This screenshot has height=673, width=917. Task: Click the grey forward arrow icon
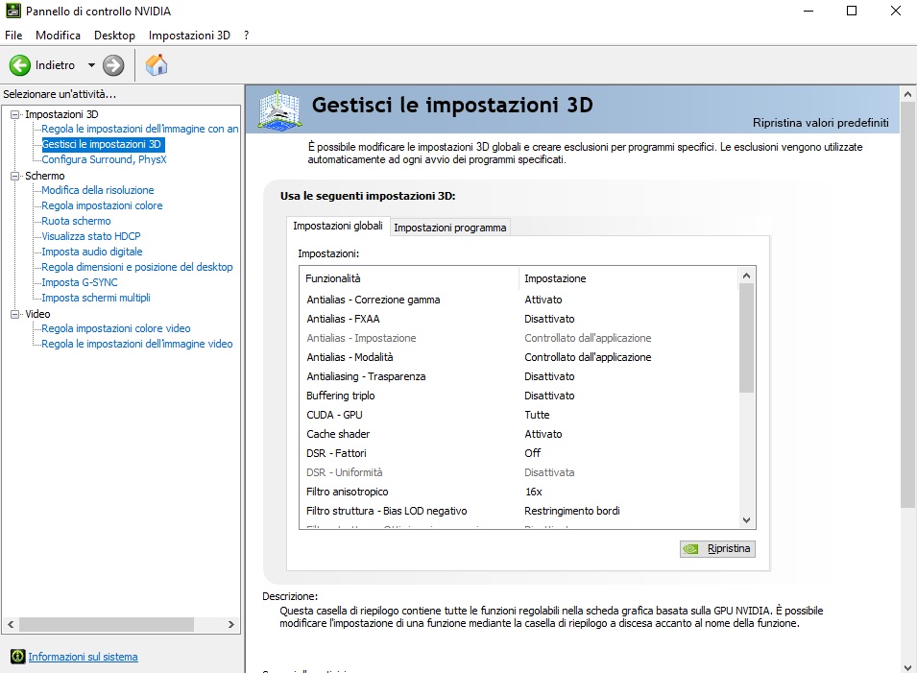(x=113, y=65)
